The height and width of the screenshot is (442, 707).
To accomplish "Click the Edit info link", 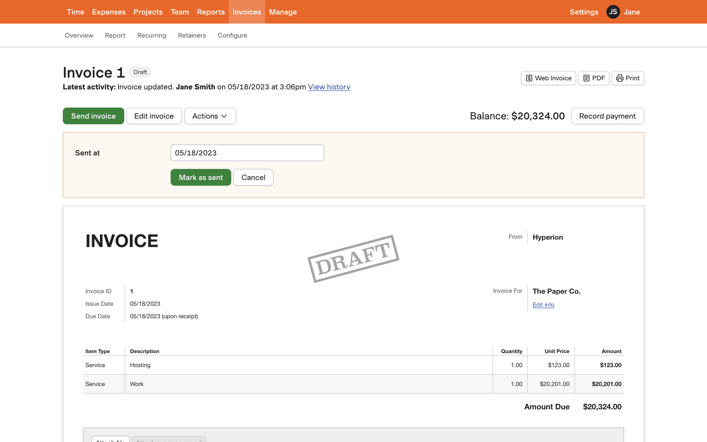I will coord(543,305).
